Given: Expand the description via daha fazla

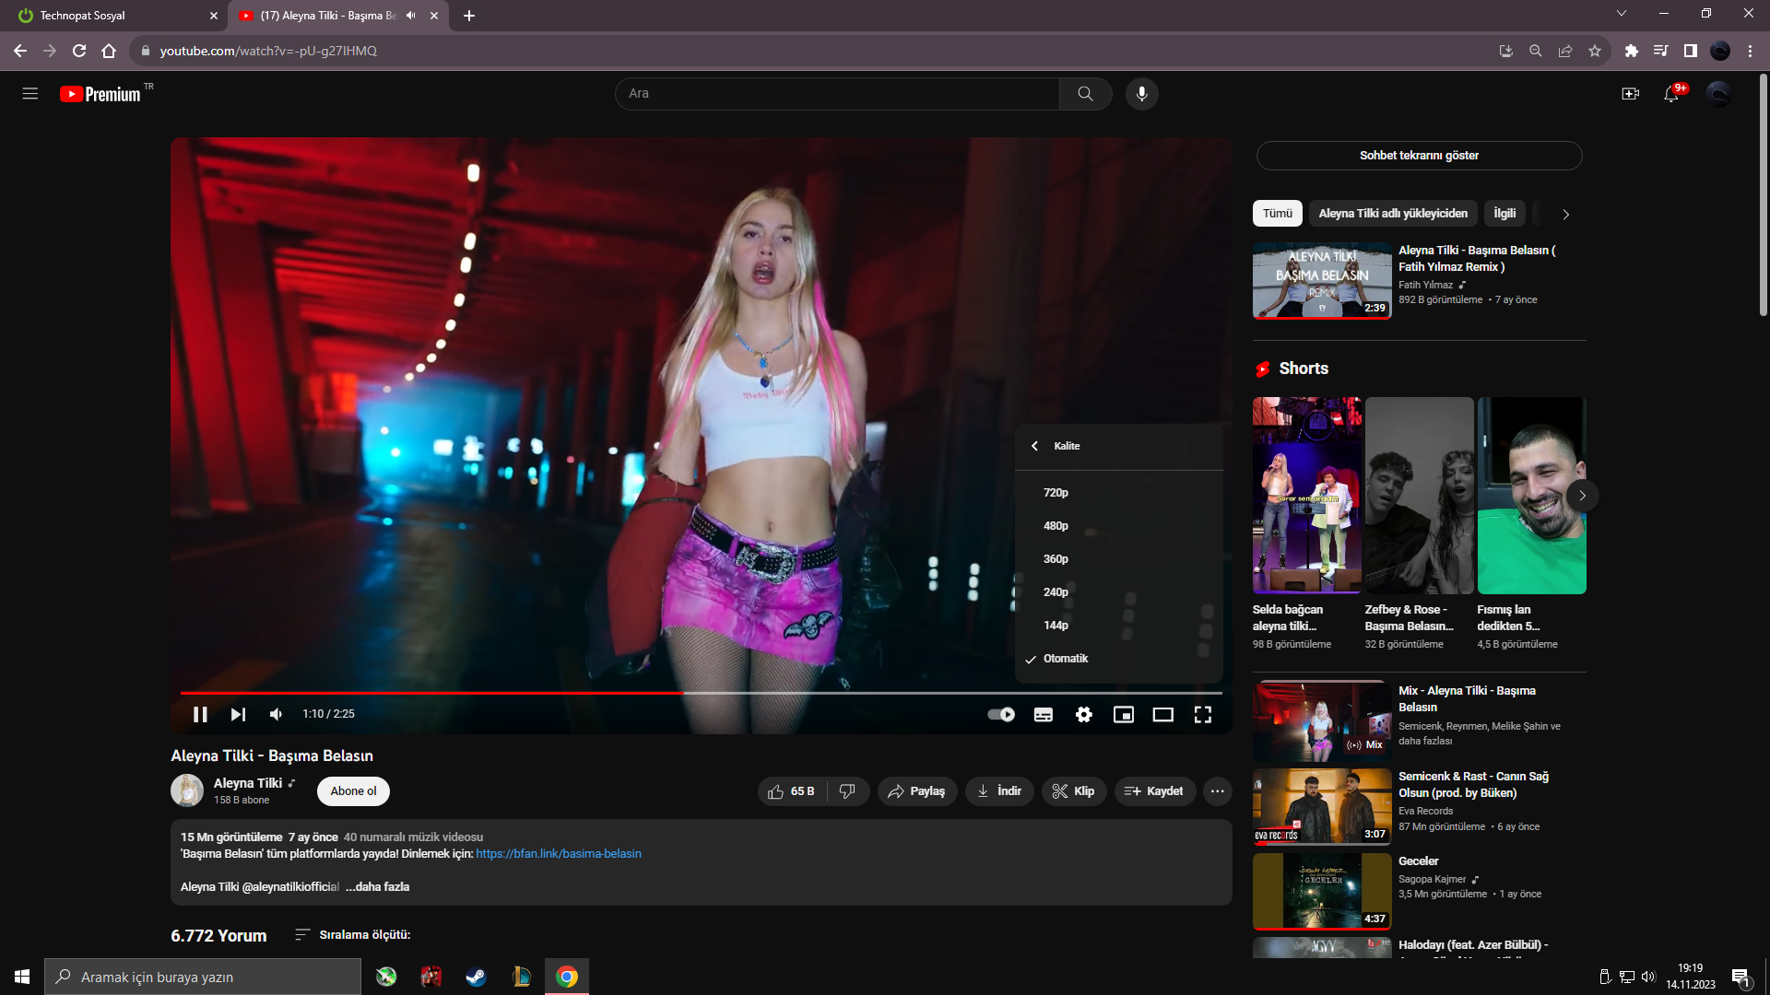Looking at the screenshot, I should [379, 886].
